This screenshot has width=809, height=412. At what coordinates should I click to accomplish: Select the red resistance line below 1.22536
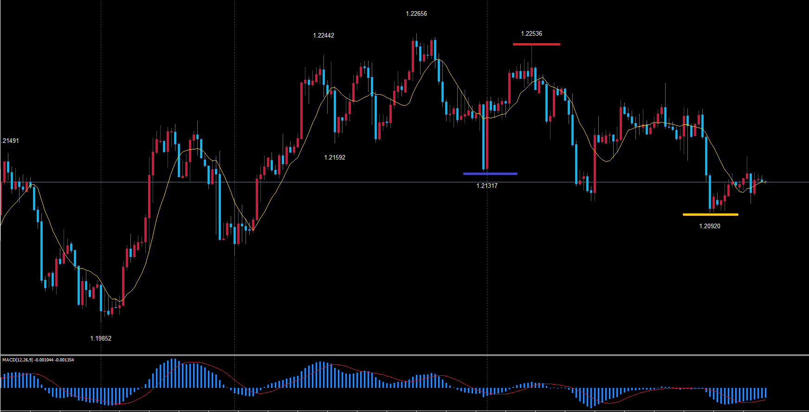pos(536,44)
